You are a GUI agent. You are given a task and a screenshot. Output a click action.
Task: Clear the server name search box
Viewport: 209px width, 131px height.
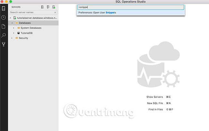coord(55,12)
